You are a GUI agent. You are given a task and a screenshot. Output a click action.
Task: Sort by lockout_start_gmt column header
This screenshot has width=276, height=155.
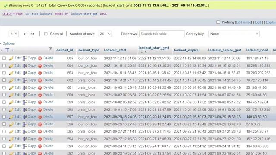154,48
